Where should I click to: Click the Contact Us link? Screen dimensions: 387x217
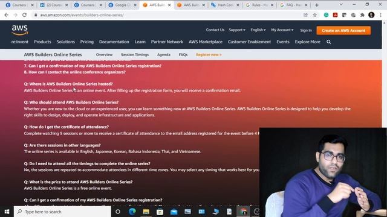pyautogui.click(x=215, y=30)
